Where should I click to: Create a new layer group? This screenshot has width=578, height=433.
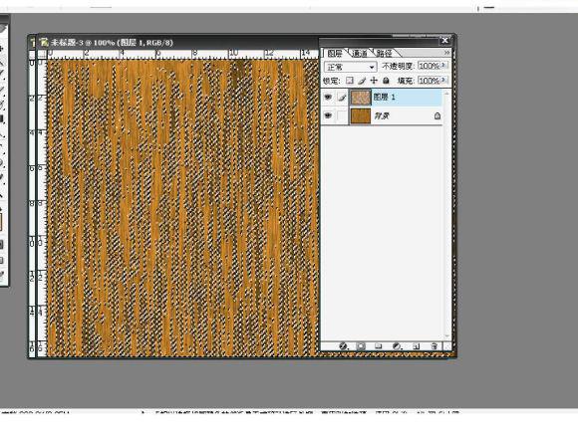(x=379, y=346)
